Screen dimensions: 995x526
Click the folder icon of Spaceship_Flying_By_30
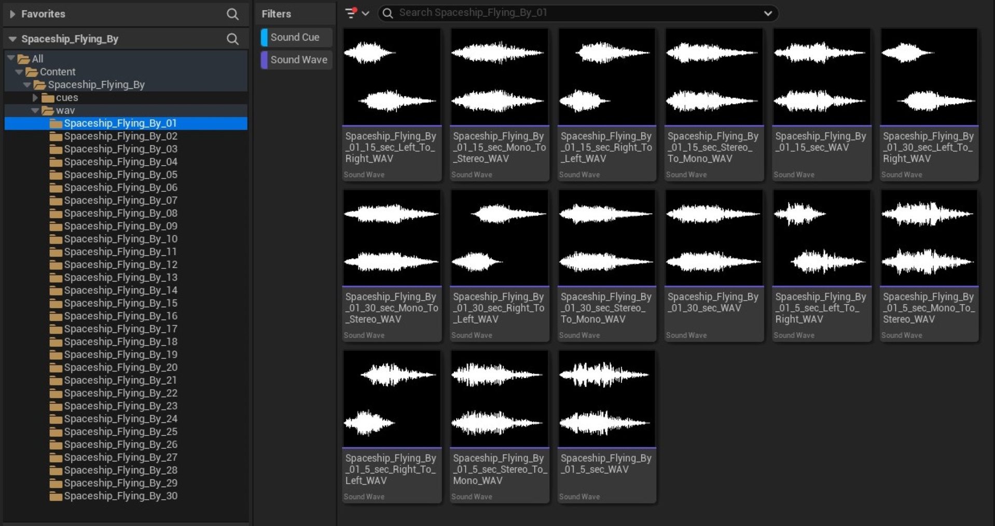pos(56,496)
